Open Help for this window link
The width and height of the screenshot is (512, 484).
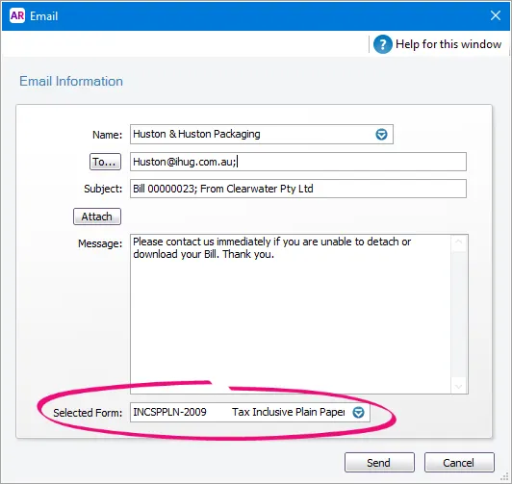coord(448,44)
